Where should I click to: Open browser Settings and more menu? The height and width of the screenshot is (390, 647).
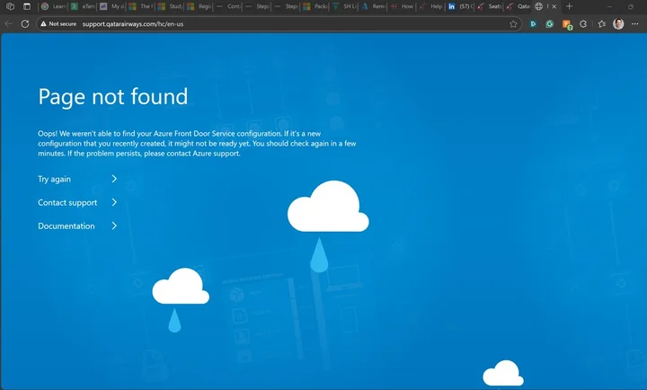635,24
